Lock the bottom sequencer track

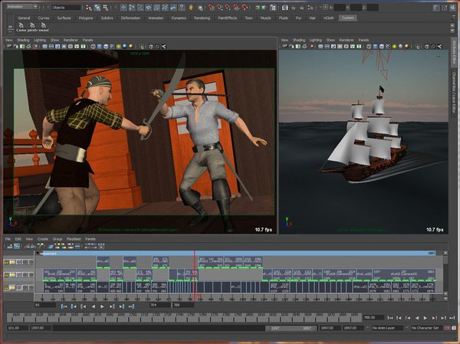pyautogui.click(x=6, y=288)
